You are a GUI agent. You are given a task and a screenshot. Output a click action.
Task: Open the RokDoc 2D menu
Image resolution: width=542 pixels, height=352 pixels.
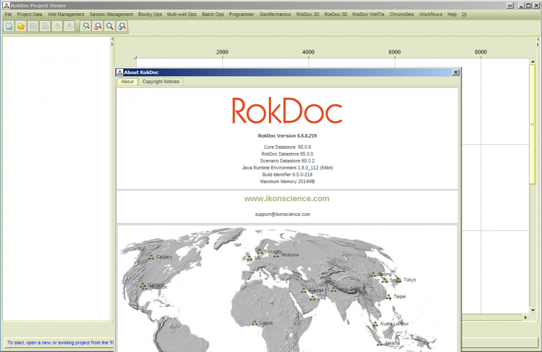[x=308, y=14]
